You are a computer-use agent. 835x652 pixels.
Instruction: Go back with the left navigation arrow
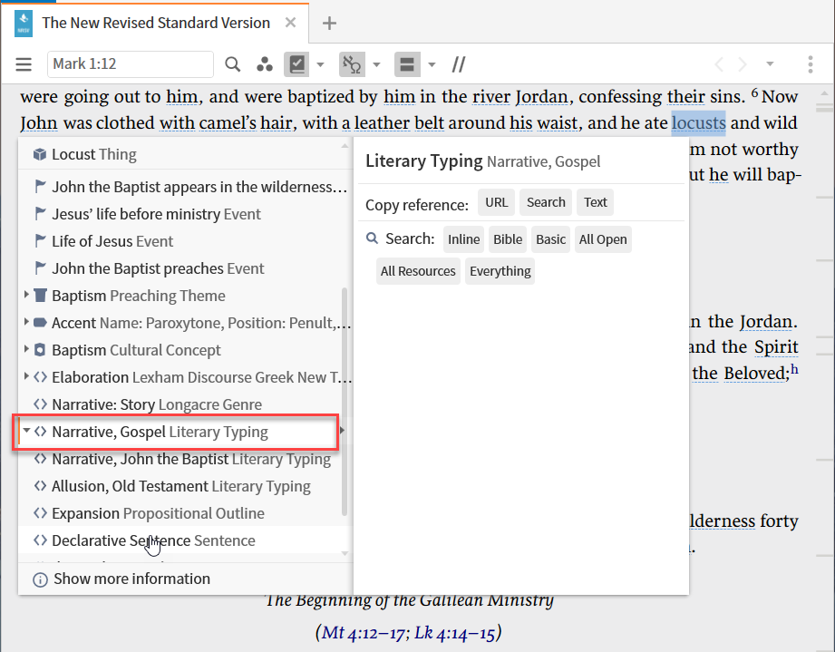(719, 64)
